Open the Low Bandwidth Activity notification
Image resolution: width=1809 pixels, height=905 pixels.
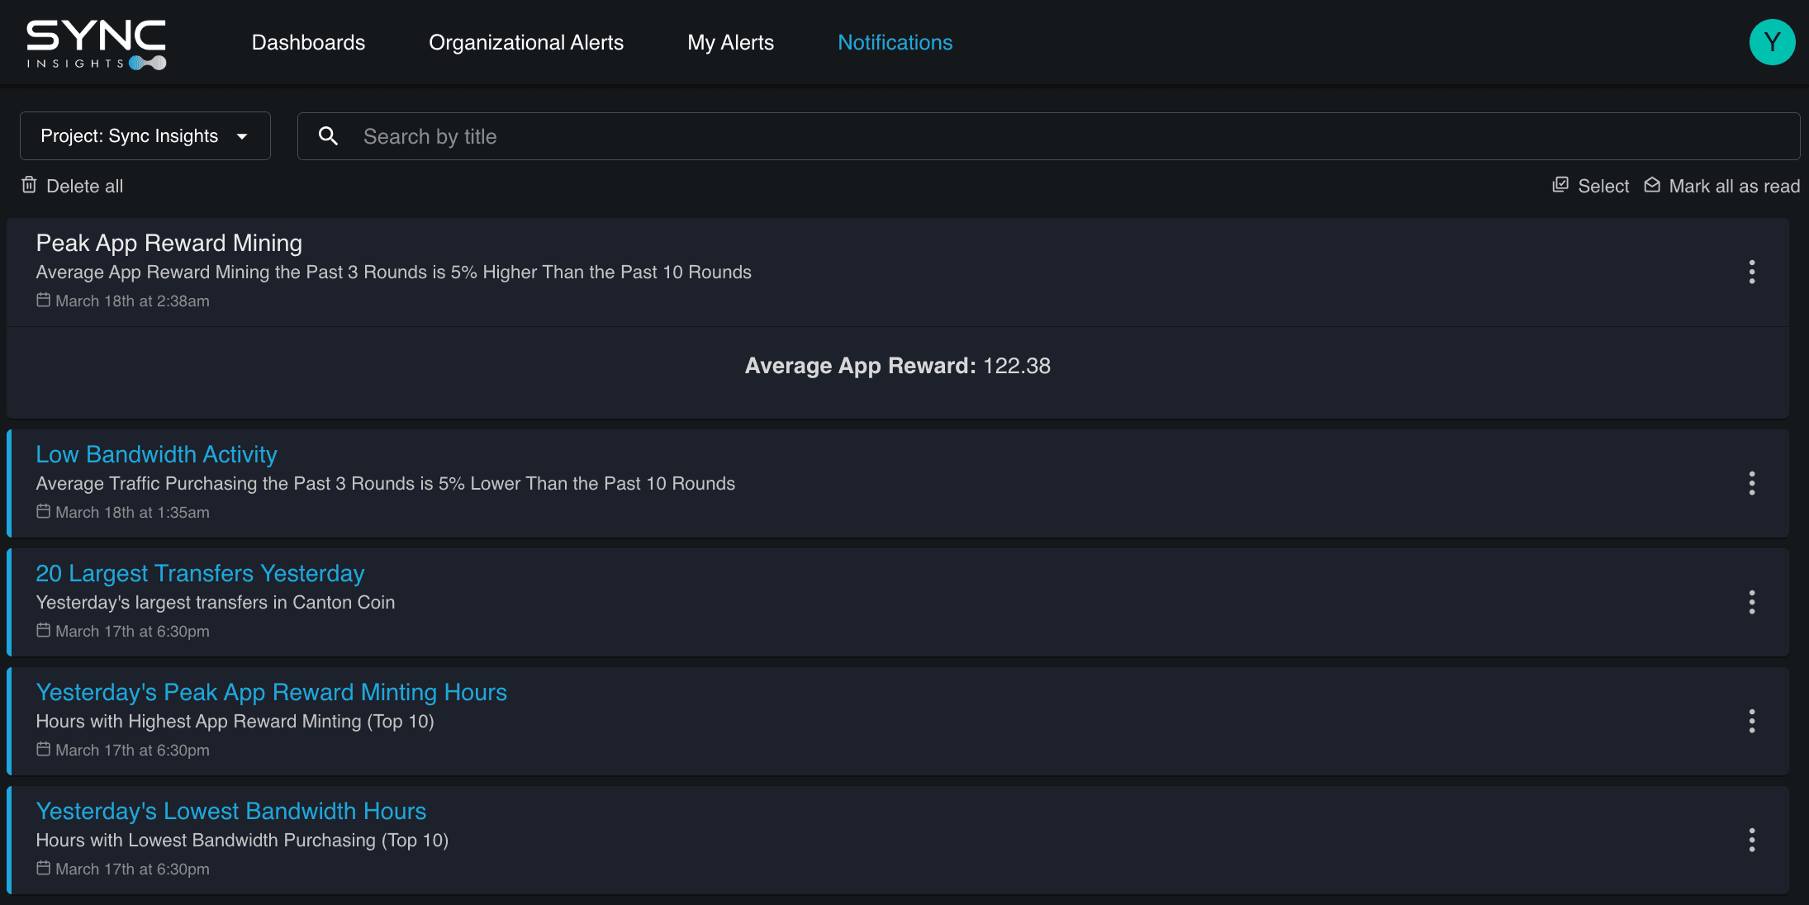(x=156, y=453)
